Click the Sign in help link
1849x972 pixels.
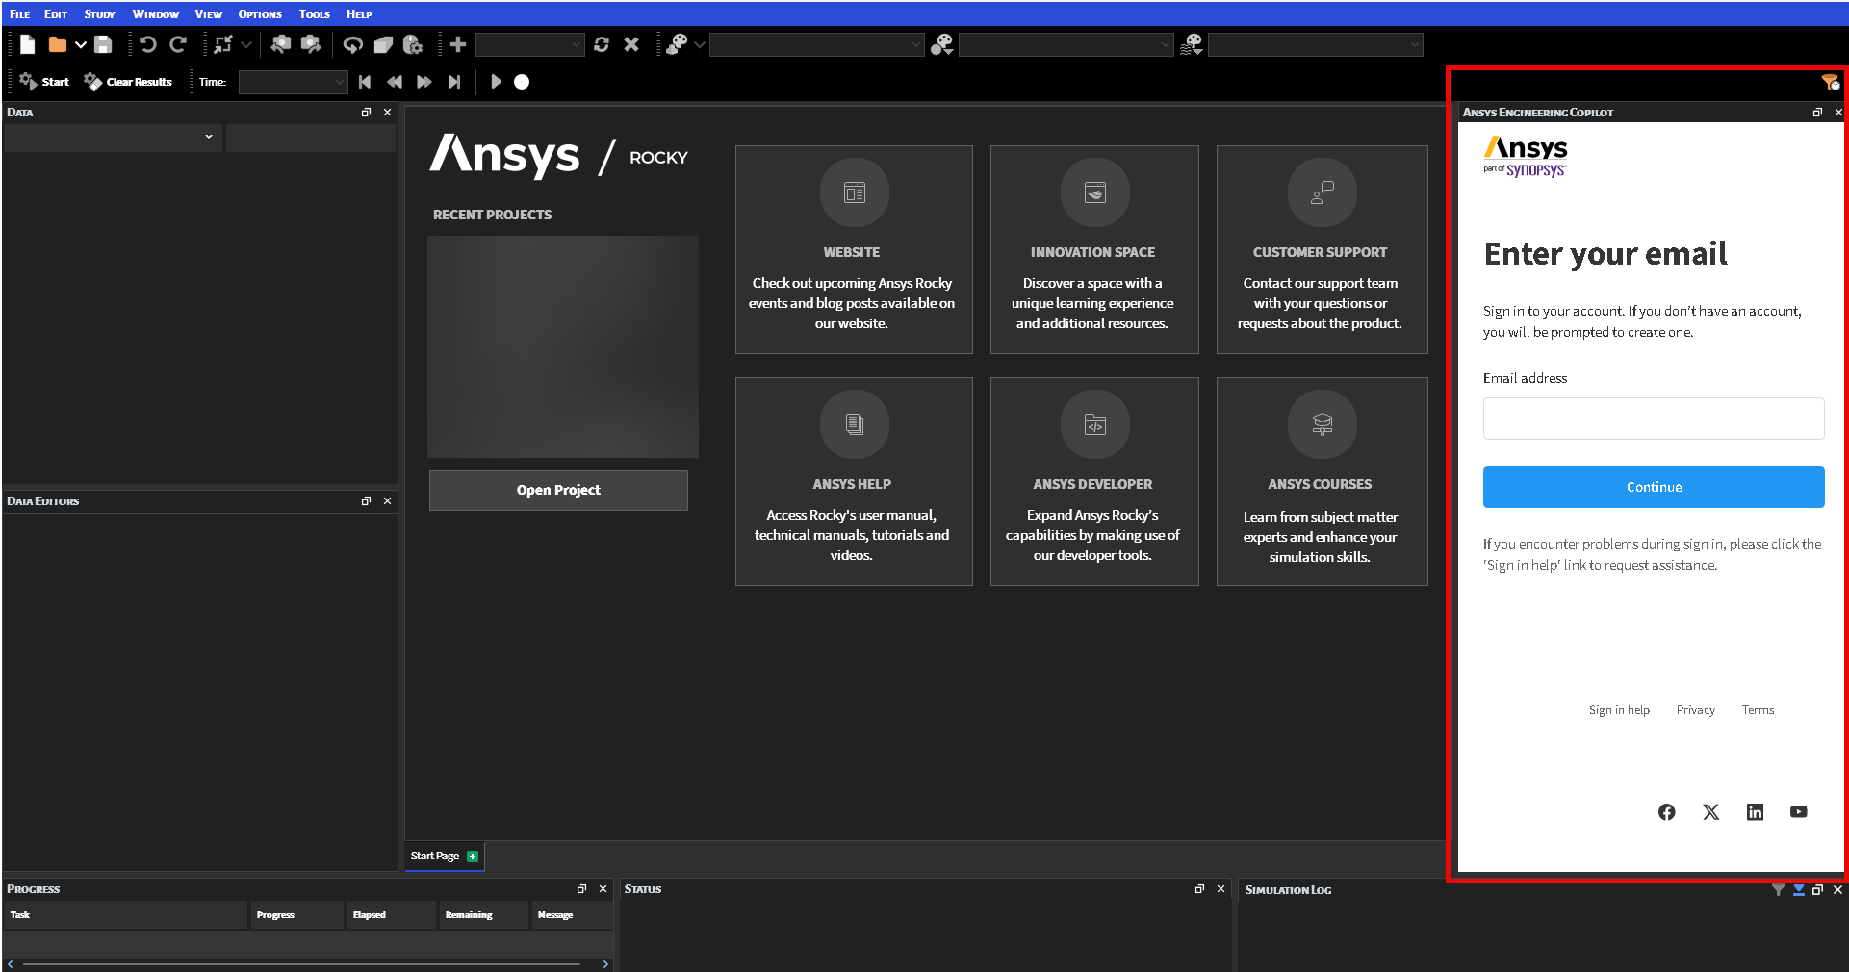click(x=1618, y=710)
